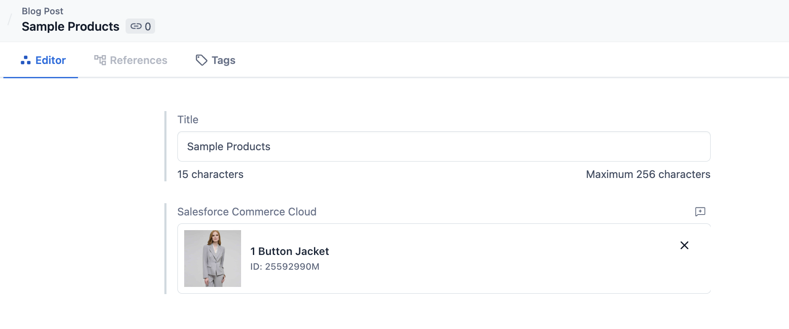Open the References tab label
789x329 pixels.
coord(138,60)
